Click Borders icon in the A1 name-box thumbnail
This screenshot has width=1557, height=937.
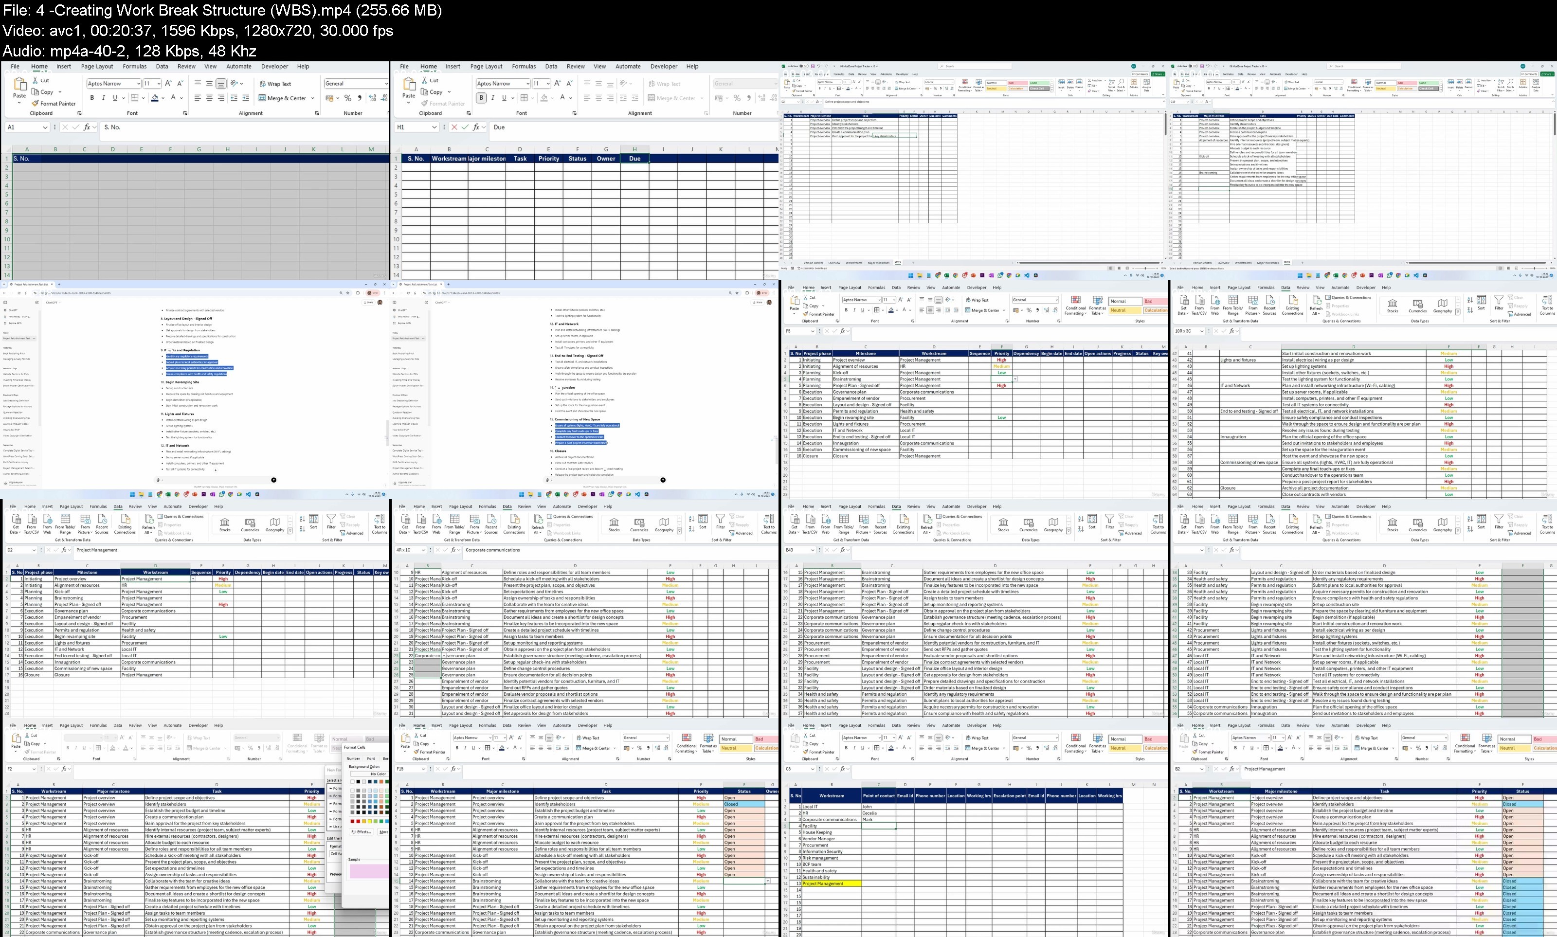tap(134, 98)
